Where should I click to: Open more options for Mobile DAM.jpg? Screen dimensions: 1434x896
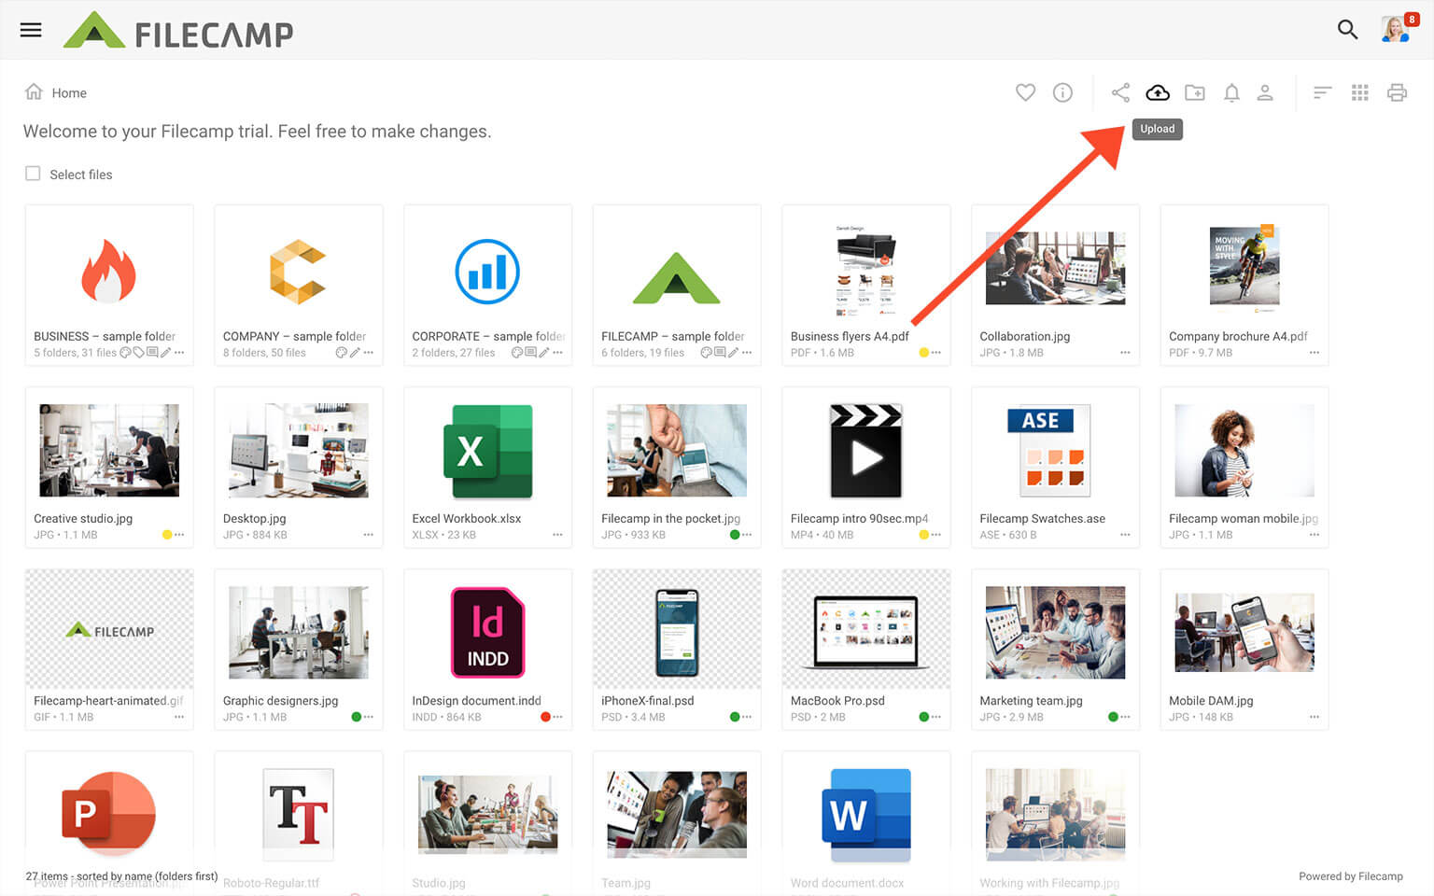(1314, 717)
